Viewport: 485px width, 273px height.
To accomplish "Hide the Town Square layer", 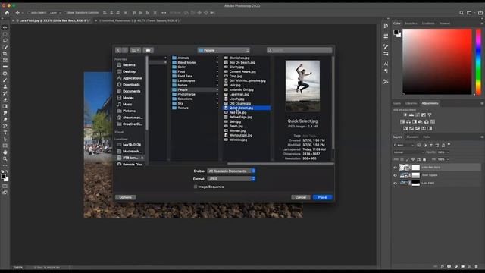I will click(395, 175).
